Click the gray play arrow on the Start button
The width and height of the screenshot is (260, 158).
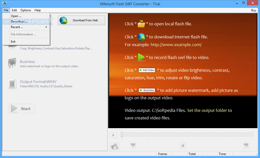click(14, 109)
